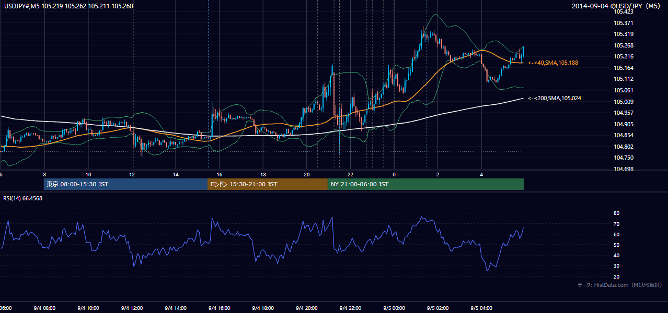
Task: Click RSI scale label 30
Action: (617, 266)
